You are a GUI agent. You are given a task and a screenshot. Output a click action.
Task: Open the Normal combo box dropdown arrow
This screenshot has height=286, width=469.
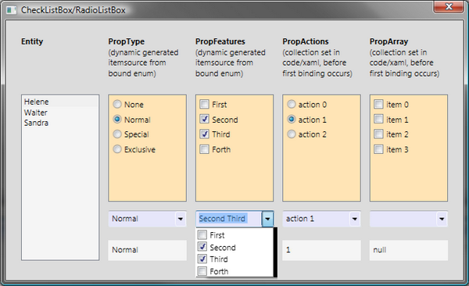(181, 219)
